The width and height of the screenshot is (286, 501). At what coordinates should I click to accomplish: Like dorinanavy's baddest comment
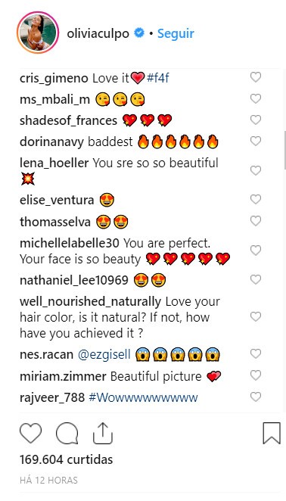point(256,141)
